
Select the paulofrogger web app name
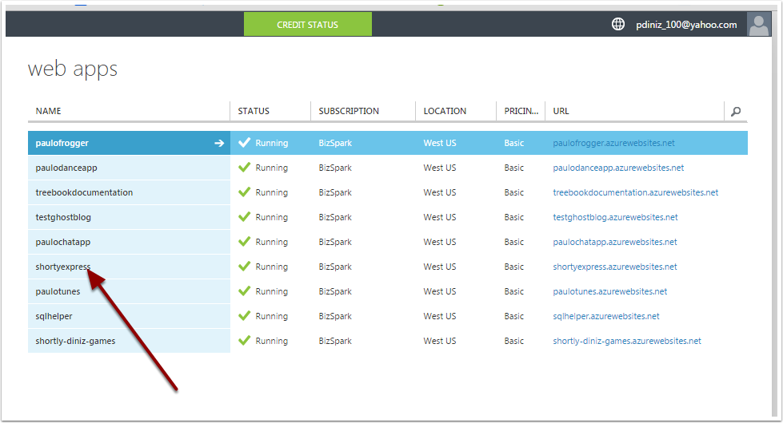(62, 143)
